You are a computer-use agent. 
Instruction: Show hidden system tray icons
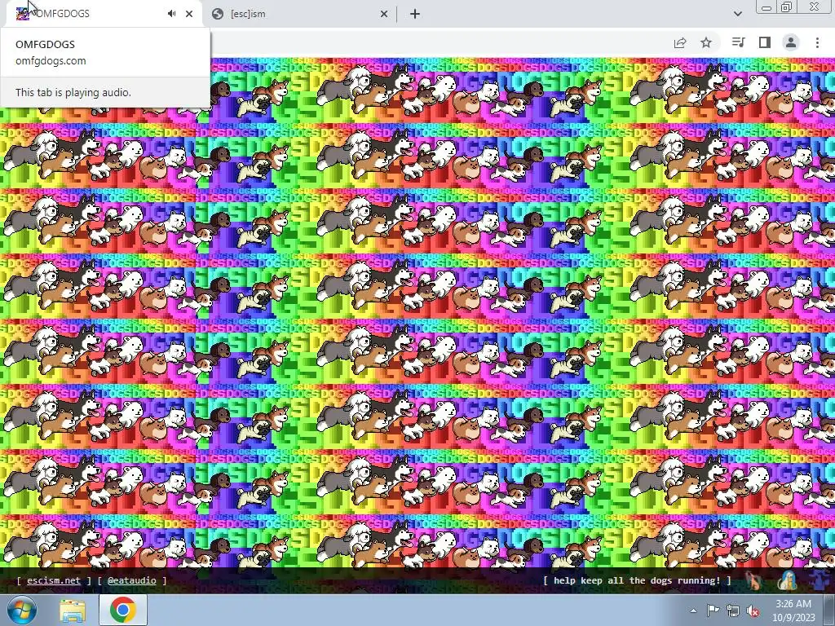point(693,611)
